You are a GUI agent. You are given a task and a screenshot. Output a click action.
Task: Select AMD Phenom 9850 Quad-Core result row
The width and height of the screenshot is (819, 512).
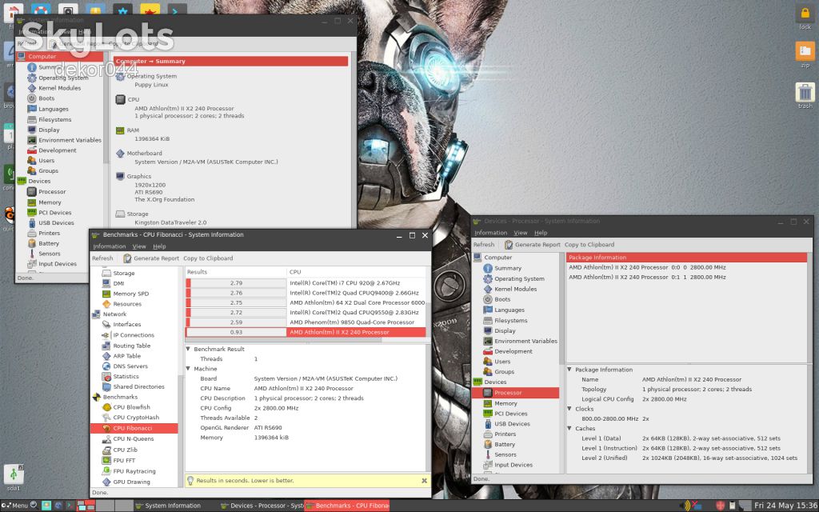(306, 322)
